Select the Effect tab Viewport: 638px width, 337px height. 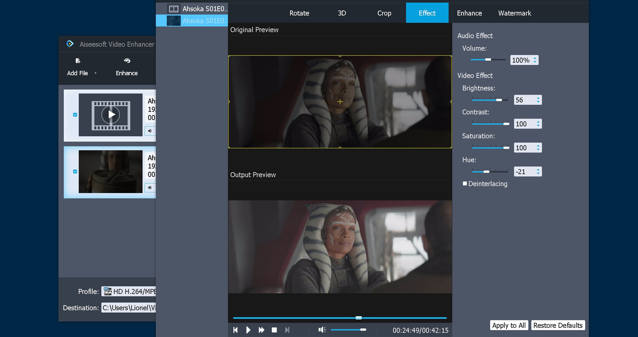[427, 13]
